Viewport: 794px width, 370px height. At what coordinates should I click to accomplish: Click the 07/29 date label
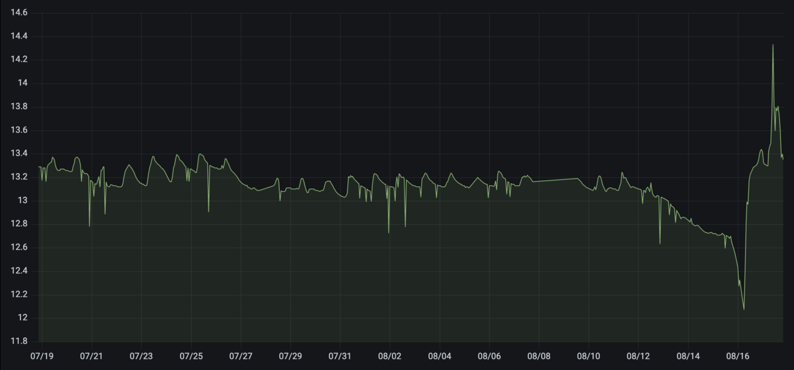tap(290, 356)
